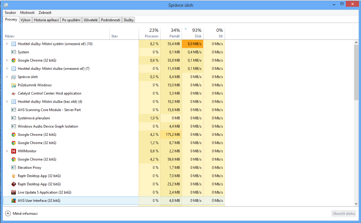Click the Hostitel služby Místní služba (omezená síť) icon

(x=14, y=69)
